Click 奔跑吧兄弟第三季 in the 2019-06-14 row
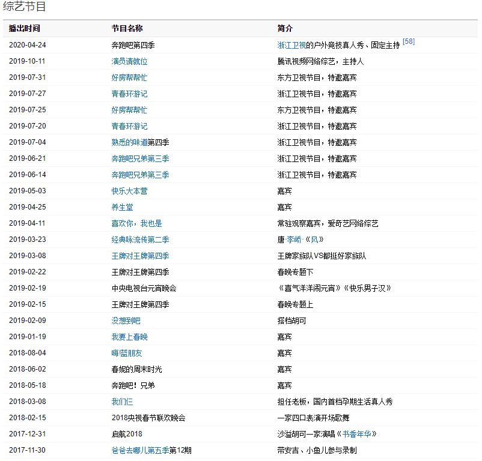The image size is (482, 461). pyautogui.click(x=140, y=175)
